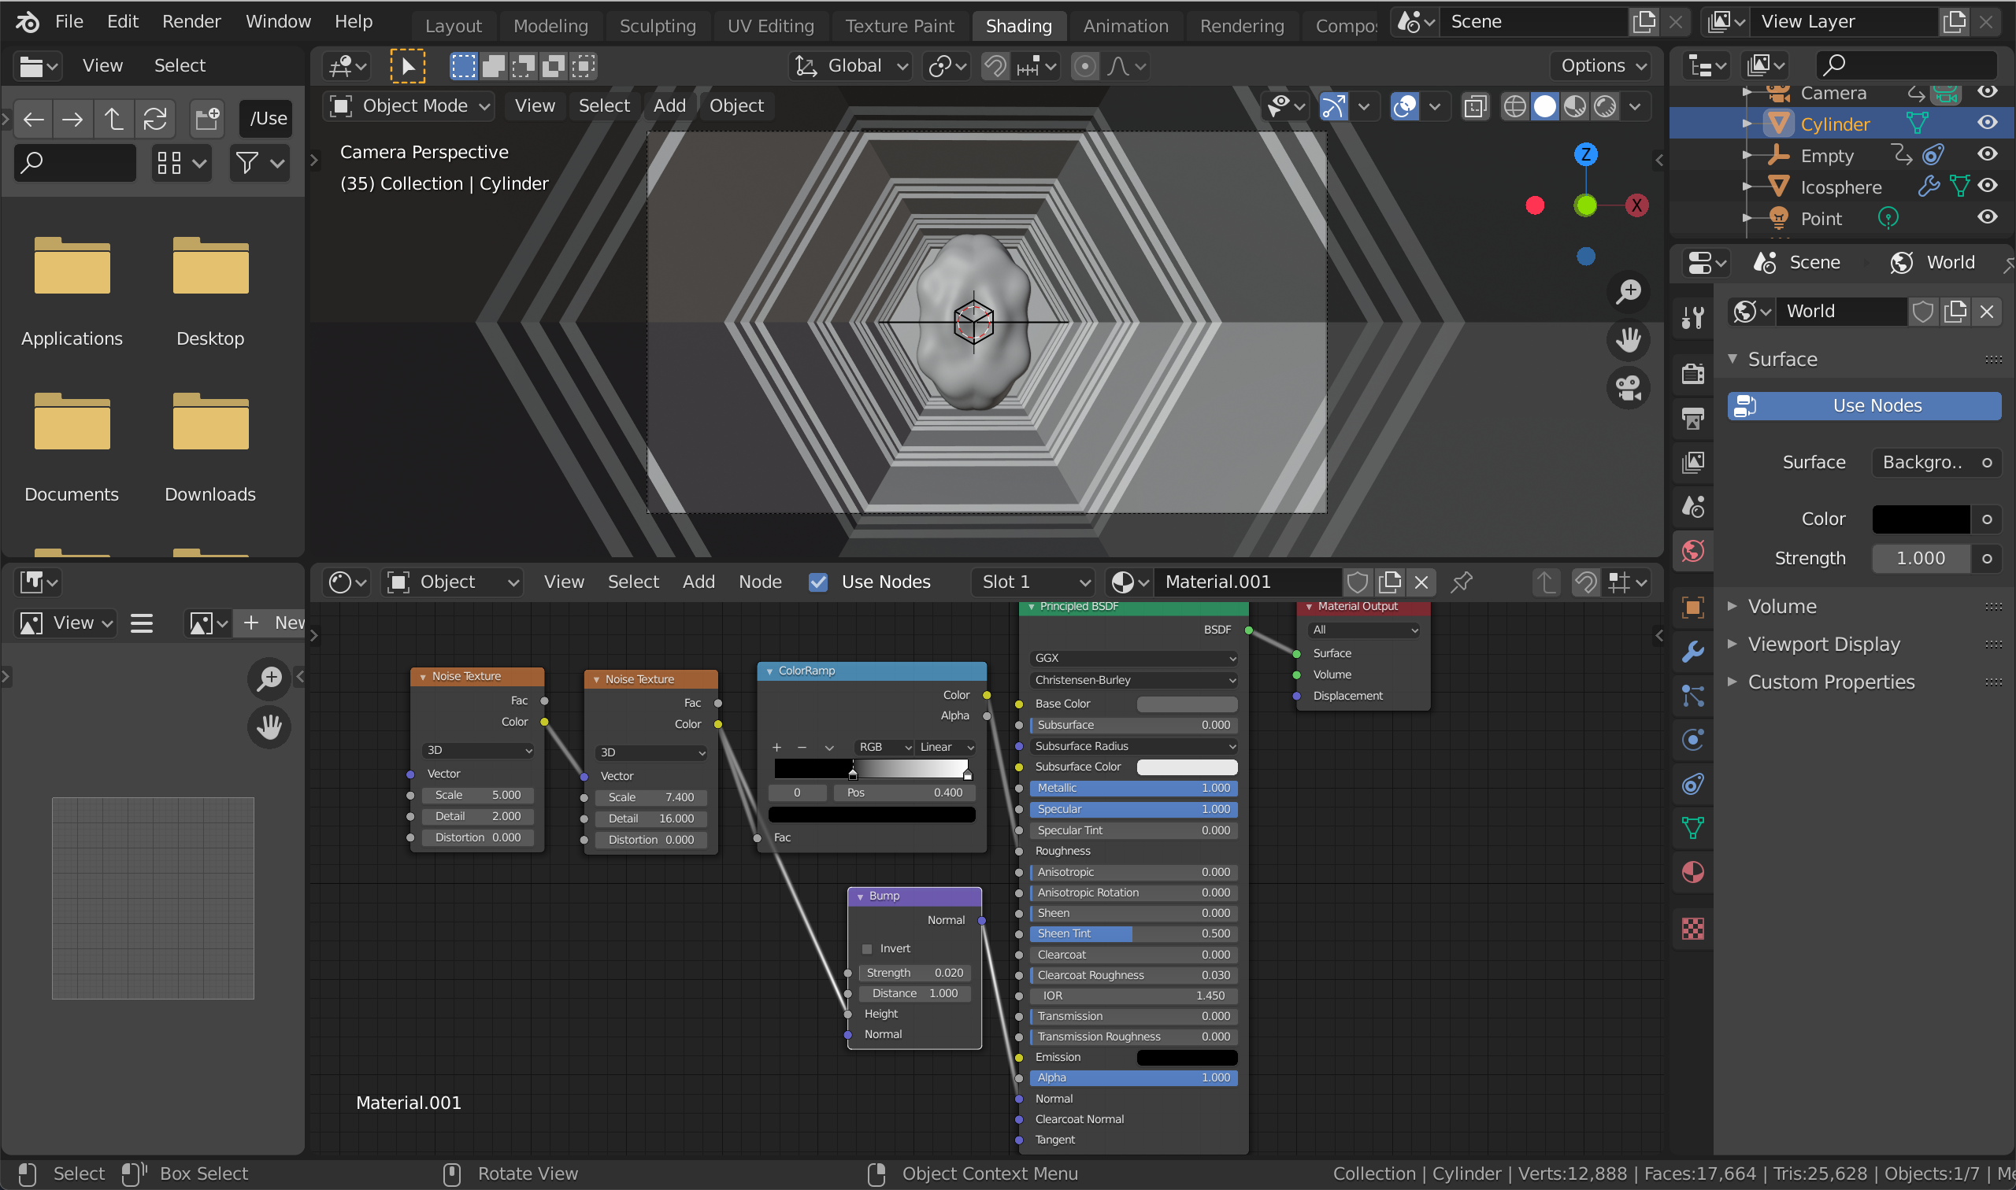
Task: Click the viewport zoom magnifier icon
Action: 1628,291
